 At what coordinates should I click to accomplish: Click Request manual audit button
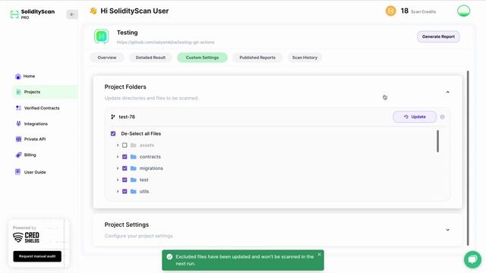pyautogui.click(x=37, y=256)
